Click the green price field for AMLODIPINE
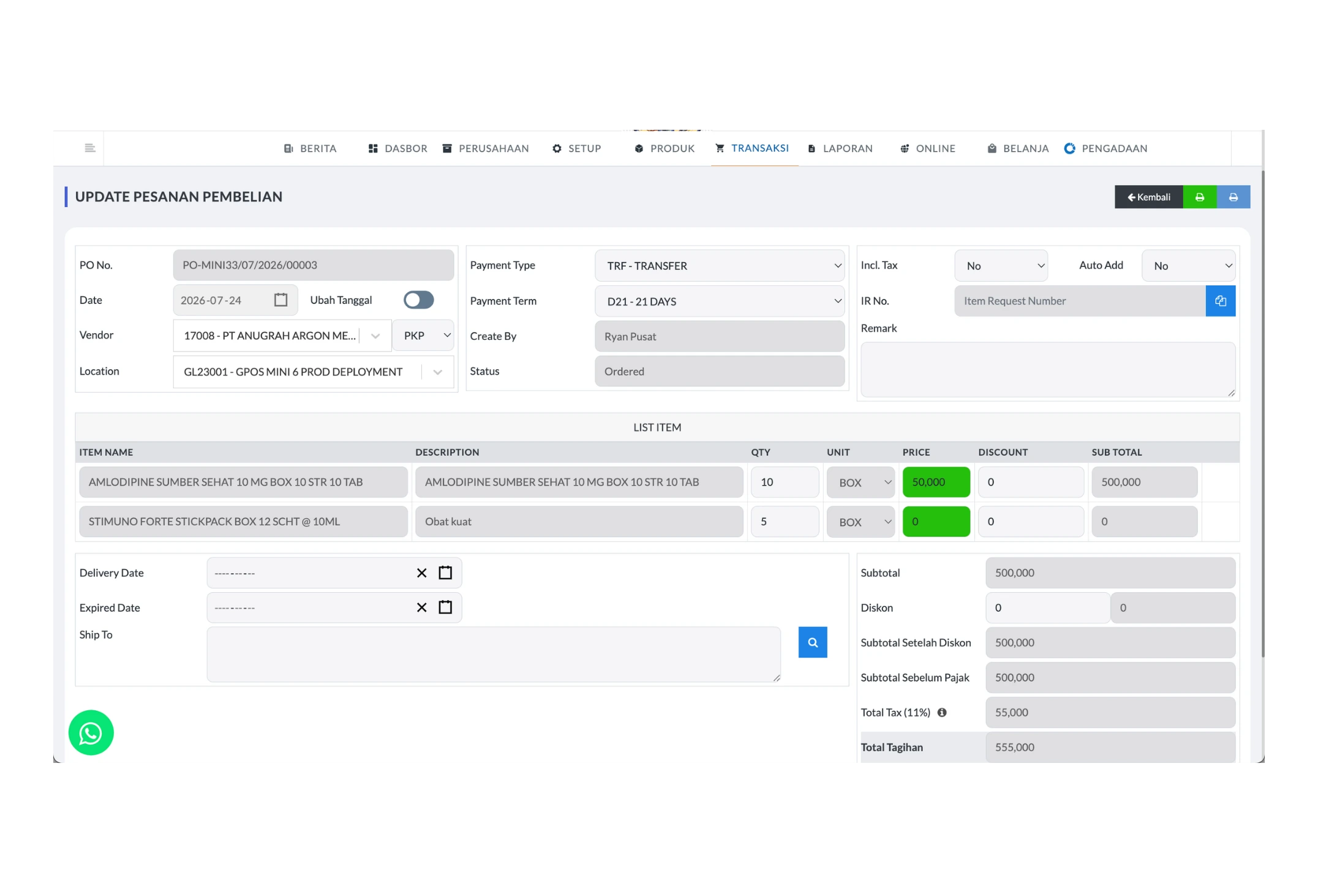Screen dimensions: 1318x894 click(x=936, y=482)
